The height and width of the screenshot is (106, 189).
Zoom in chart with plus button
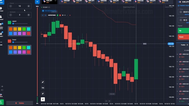(x=109, y=101)
